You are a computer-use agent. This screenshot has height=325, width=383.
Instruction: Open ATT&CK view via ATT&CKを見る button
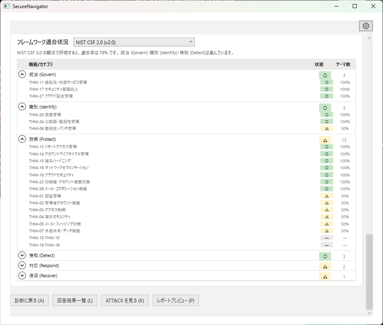(125, 300)
